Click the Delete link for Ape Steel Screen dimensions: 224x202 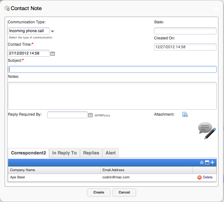coord(208,177)
